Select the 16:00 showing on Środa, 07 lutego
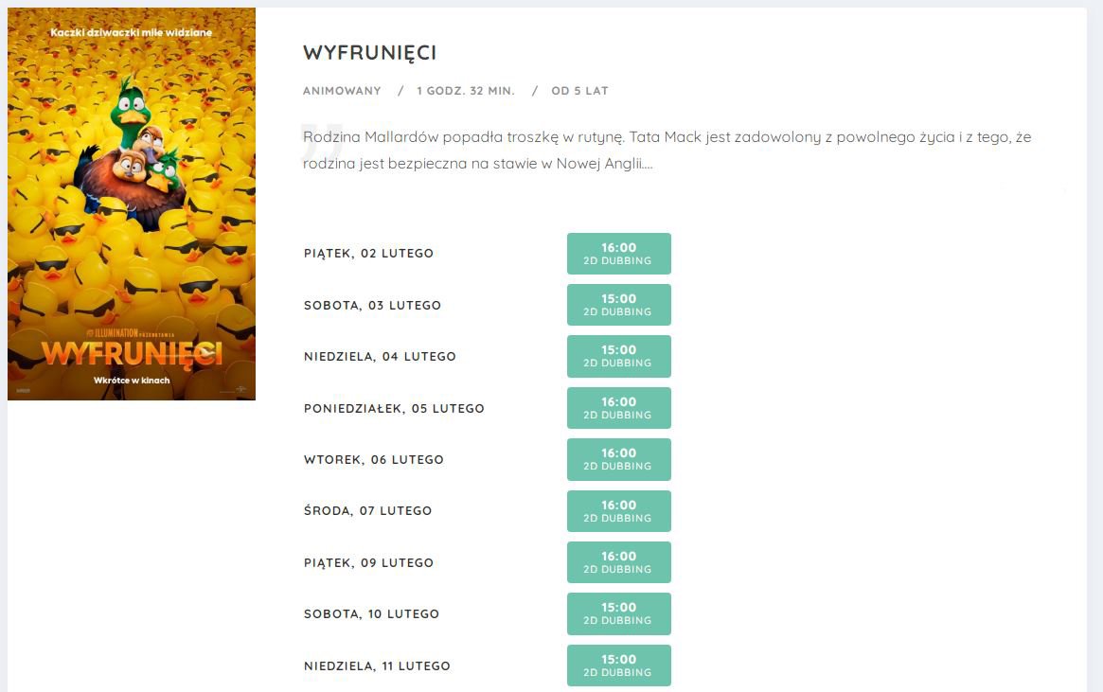 point(619,511)
